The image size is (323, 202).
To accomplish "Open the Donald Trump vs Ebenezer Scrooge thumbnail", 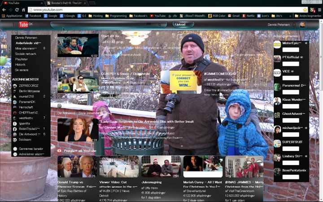I will (77, 167).
